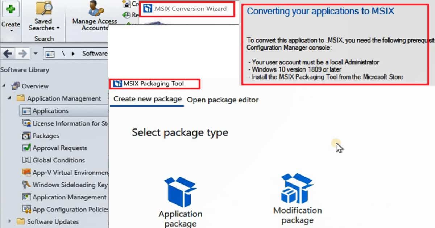Screen dimensions: 435x228
Task: Click the green plus Create icon
Action: 11,9
